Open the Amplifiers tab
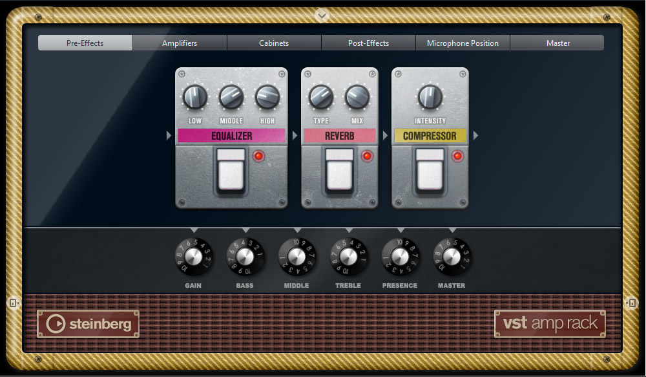This screenshot has height=377, width=646. (180, 43)
